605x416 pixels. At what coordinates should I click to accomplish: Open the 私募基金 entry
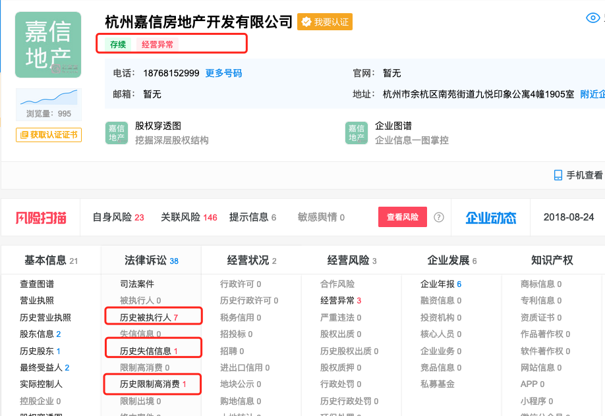click(437, 384)
